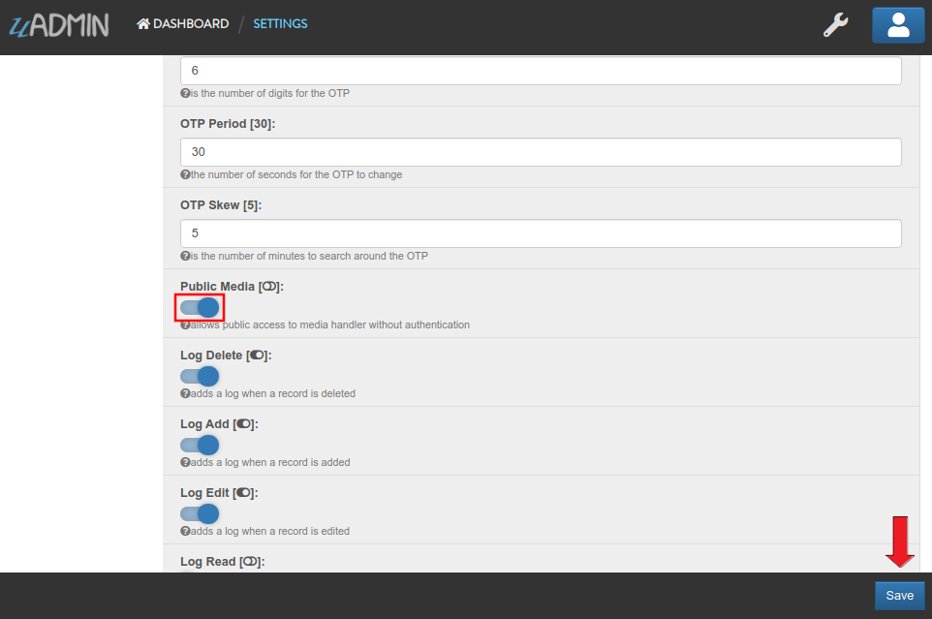Click the 'Log Edit' label text
Image resolution: width=932 pixels, height=619 pixels.
pyautogui.click(x=204, y=493)
